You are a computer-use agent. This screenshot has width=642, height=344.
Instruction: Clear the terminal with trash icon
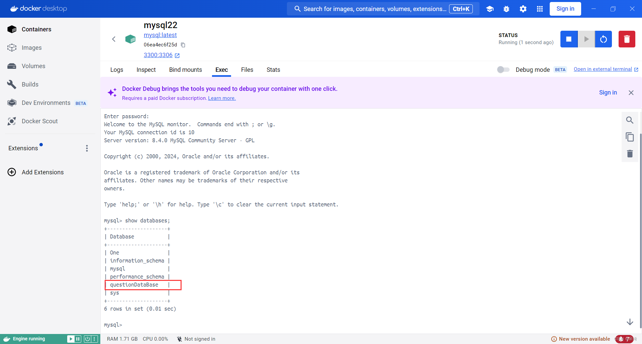pyautogui.click(x=630, y=154)
